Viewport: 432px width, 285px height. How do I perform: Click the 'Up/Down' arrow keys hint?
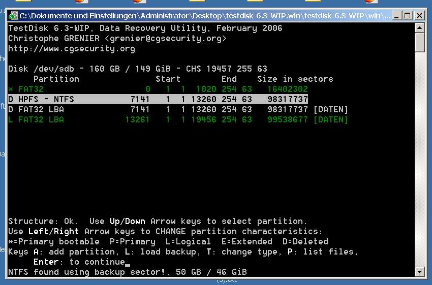click(x=127, y=221)
